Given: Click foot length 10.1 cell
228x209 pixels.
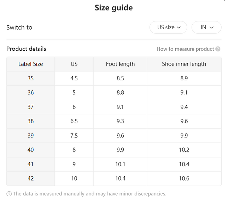Looking at the screenshot, I should (x=120, y=164).
